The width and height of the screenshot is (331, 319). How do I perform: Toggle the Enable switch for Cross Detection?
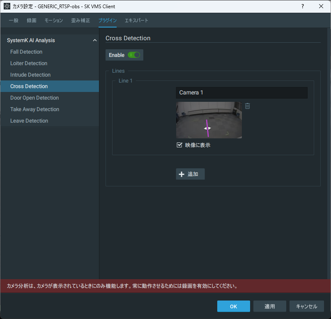[x=134, y=55]
